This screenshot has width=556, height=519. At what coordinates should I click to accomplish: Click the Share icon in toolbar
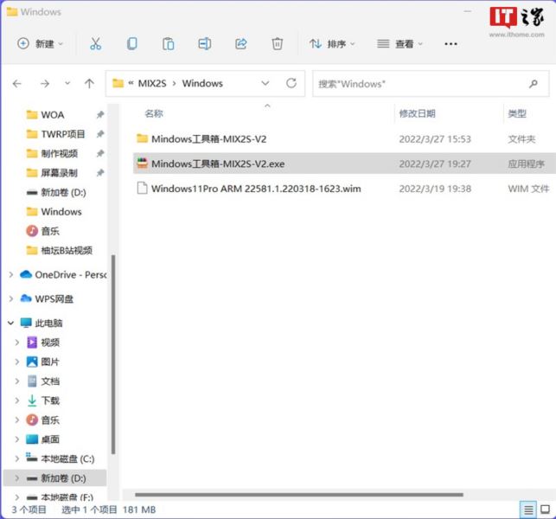[x=241, y=44]
